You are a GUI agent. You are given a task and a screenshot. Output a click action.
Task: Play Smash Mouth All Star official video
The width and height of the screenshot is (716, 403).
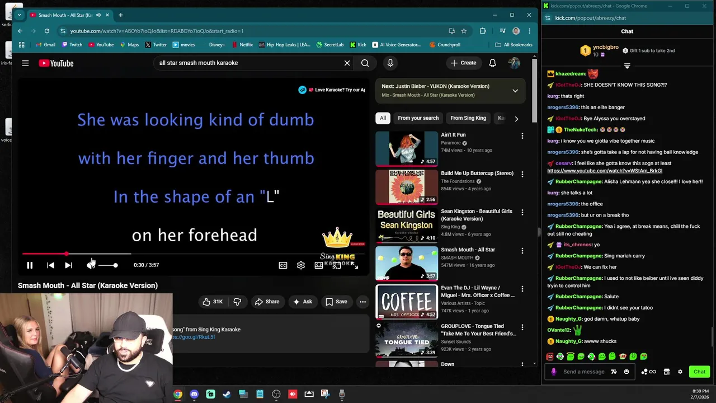(x=407, y=263)
